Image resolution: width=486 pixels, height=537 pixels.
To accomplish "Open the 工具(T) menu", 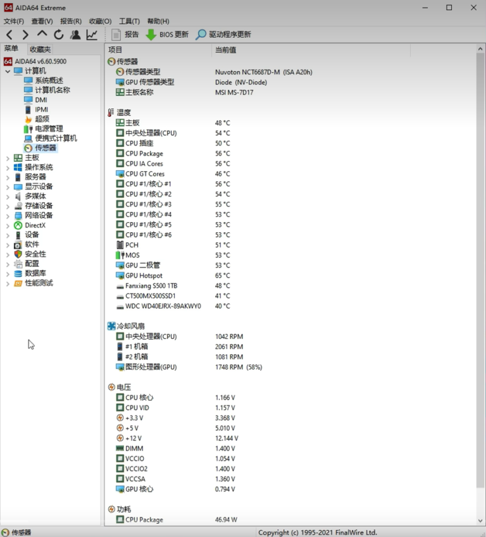I will point(129,22).
